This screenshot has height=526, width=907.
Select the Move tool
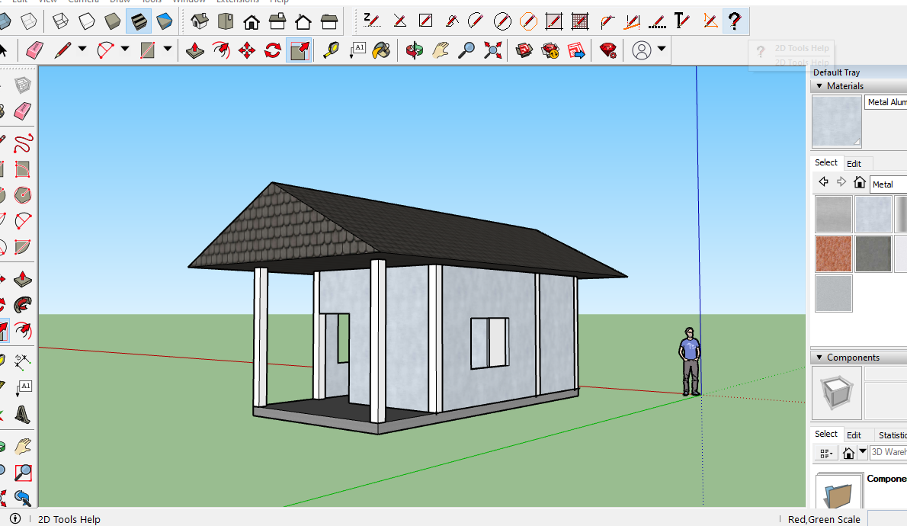coord(247,50)
